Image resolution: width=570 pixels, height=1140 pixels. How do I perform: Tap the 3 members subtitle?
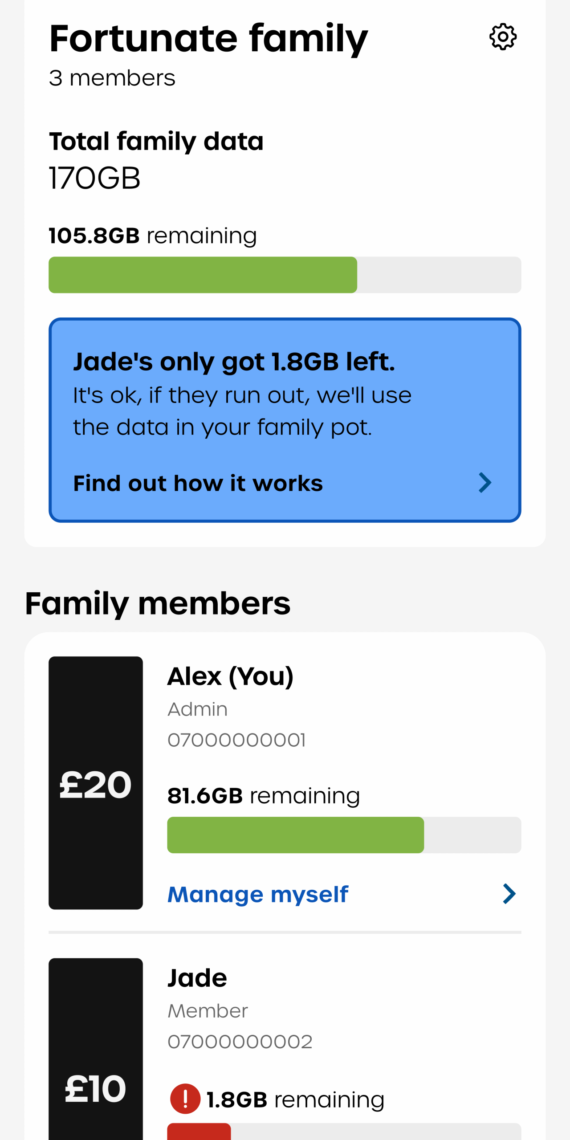tap(112, 78)
